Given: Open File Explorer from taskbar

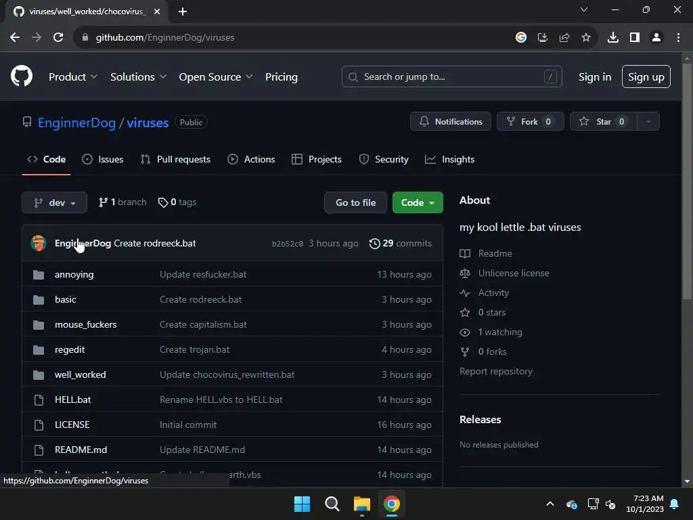Looking at the screenshot, I should (x=362, y=504).
